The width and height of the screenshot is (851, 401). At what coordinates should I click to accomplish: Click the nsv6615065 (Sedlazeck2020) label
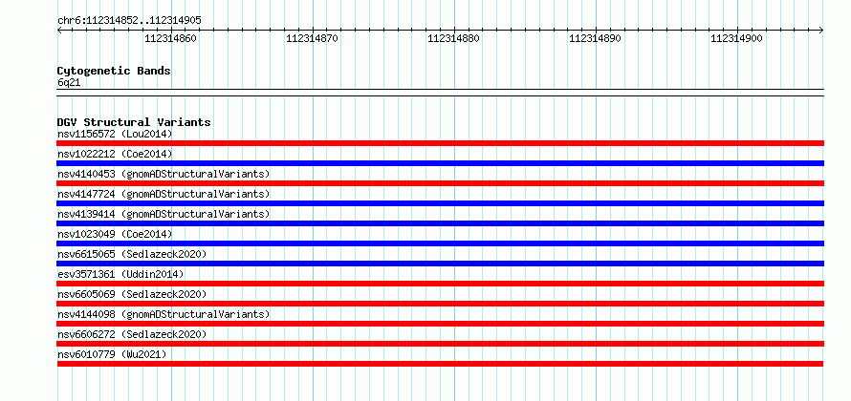pos(132,254)
